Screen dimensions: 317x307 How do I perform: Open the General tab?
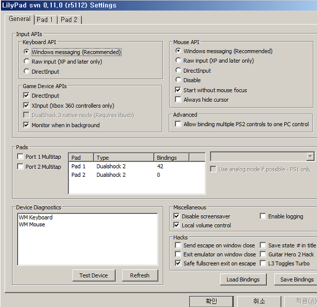20,19
